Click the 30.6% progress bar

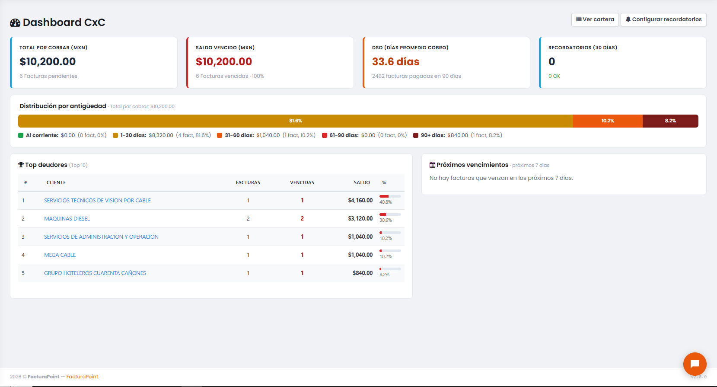[390, 214]
